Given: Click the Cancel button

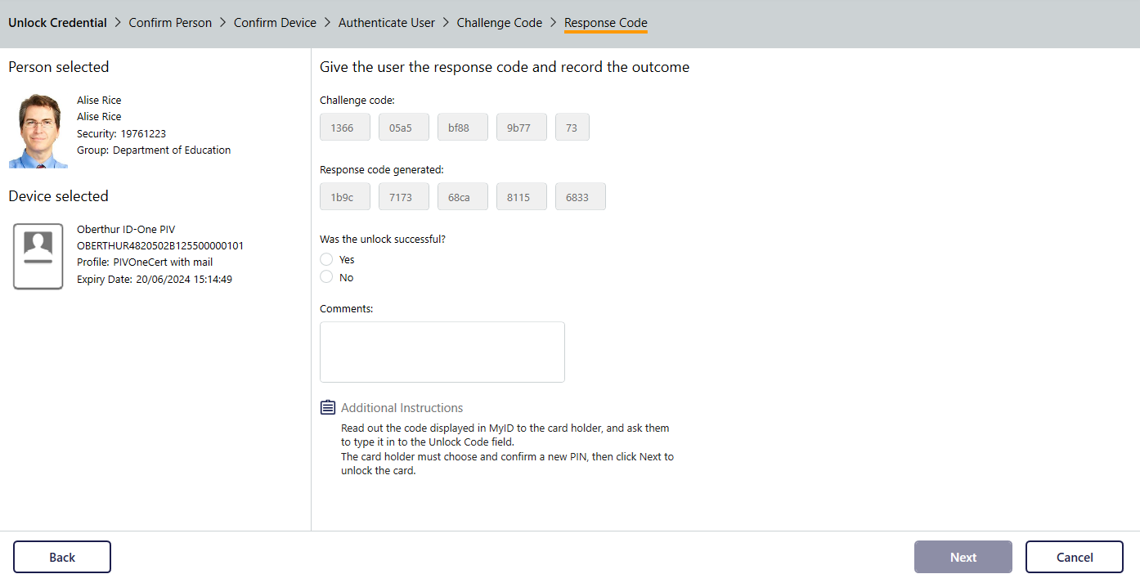Looking at the screenshot, I should 1075,557.
